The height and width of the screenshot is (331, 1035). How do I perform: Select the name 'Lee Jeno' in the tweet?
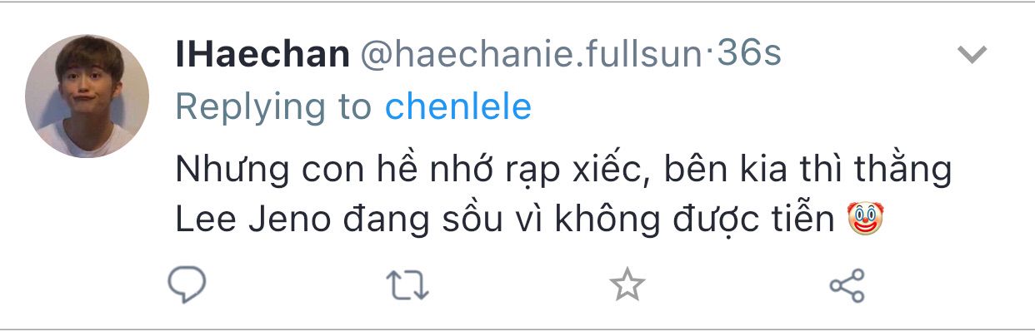(x=249, y=220)
